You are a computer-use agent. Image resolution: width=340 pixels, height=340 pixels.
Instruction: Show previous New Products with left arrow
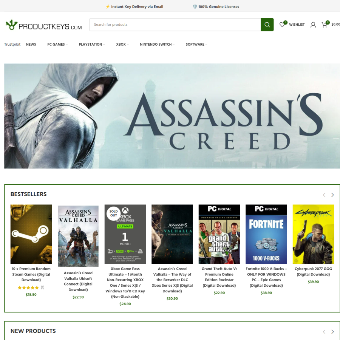pyautogui.click(x=324, y=332)
